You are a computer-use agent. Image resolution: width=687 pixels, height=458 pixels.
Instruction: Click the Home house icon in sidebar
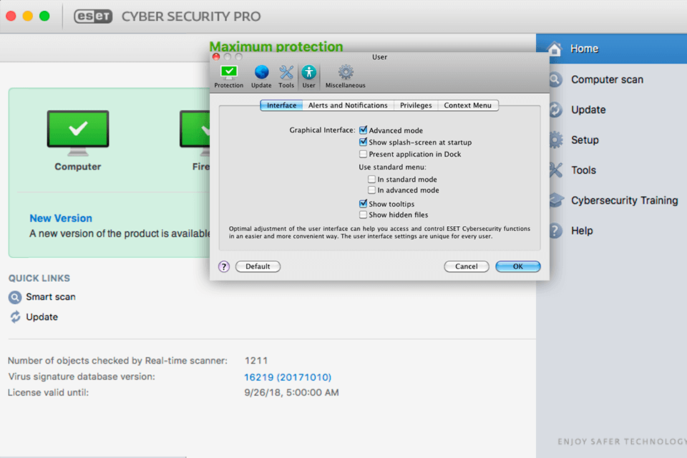tap(554, 49)
